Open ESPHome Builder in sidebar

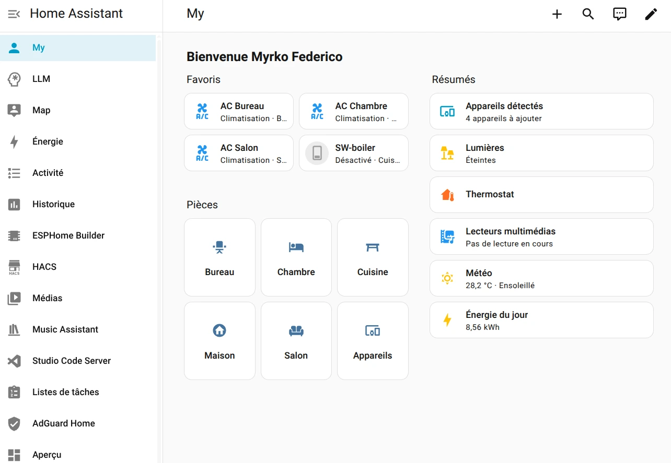point(68,235)
